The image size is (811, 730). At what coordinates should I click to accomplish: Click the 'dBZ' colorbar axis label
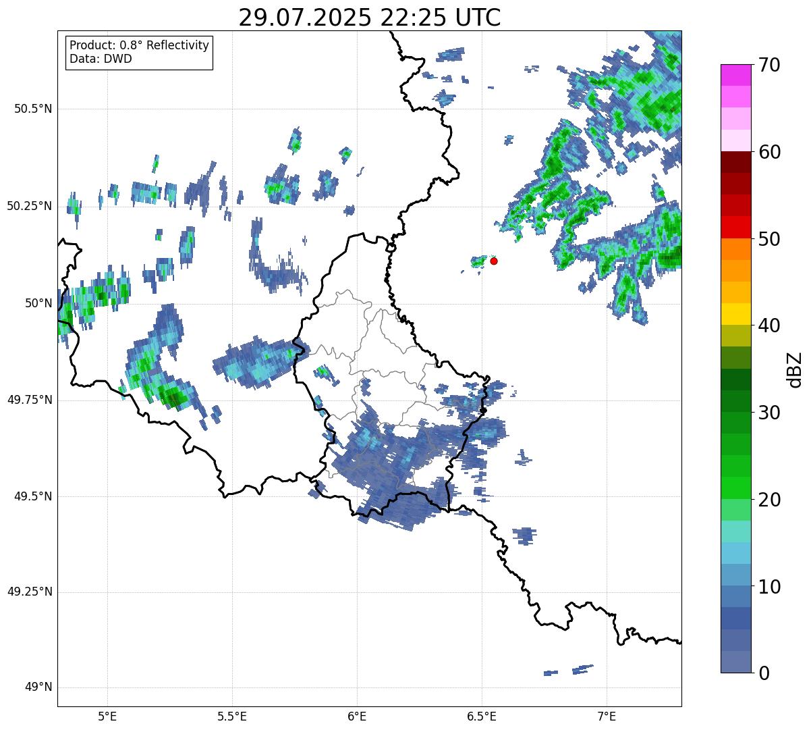coord(795,369)
